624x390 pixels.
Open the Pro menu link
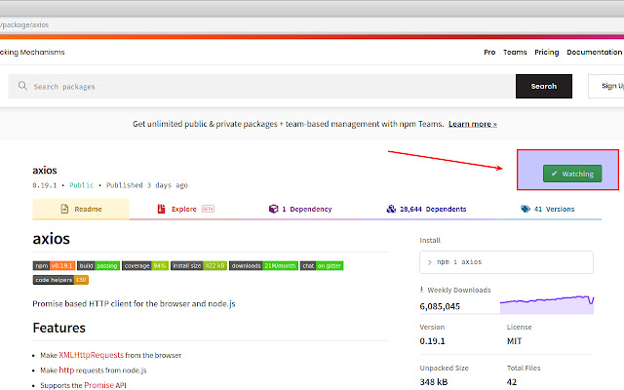tap(489, 52)
